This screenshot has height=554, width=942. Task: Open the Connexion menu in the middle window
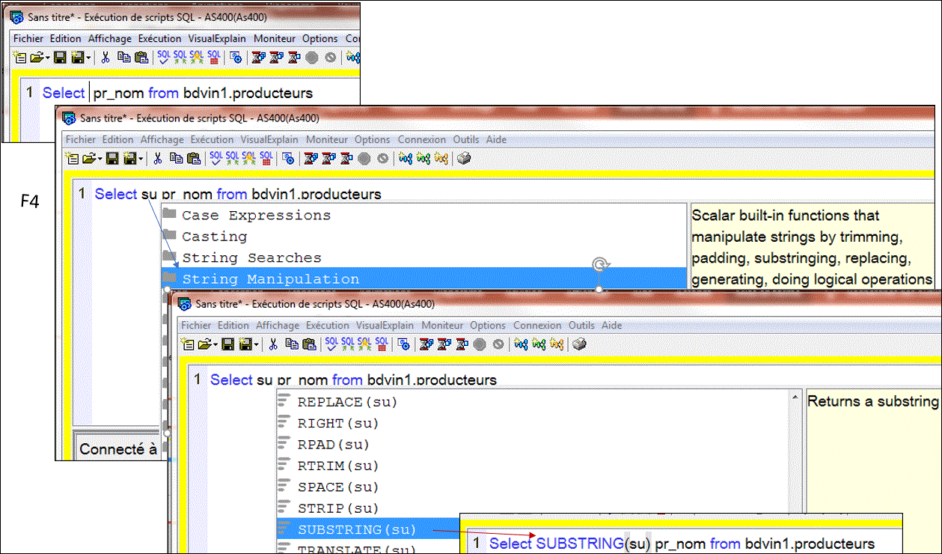tap(421, 140)
